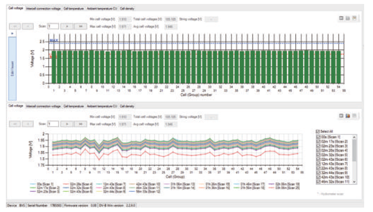
Task: Click the vertical Edit button on left
Action: coord(13,63)
